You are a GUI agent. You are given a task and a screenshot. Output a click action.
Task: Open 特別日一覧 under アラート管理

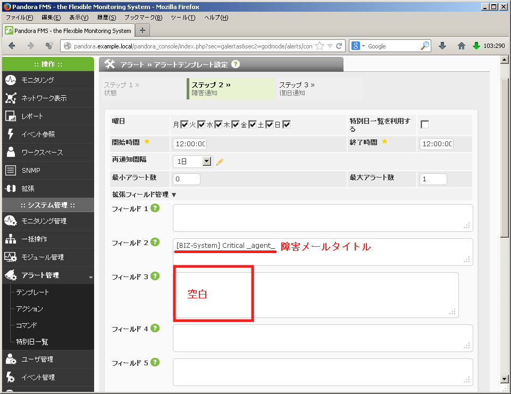[32, 341]
